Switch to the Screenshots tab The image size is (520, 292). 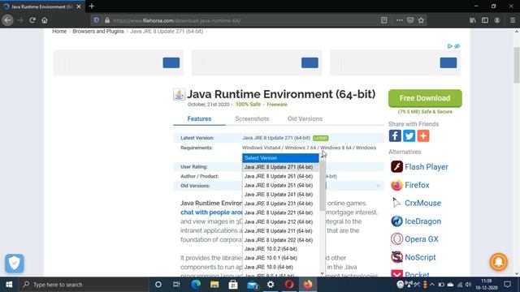(x=252, y=119)
